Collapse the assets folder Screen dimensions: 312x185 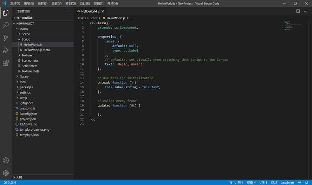(x=43, y=29)
